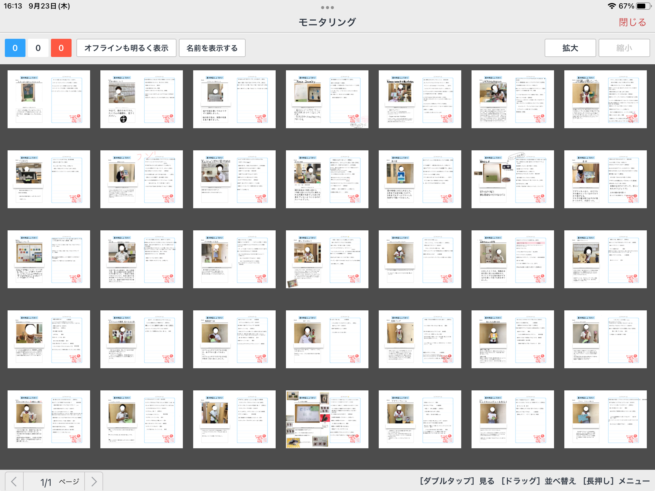Select the Resin Jewelry student thumbnail

point(327,99)
